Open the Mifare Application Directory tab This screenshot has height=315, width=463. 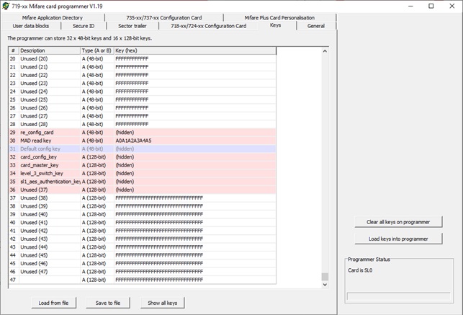pyautogui.click(x=53, y=18)
